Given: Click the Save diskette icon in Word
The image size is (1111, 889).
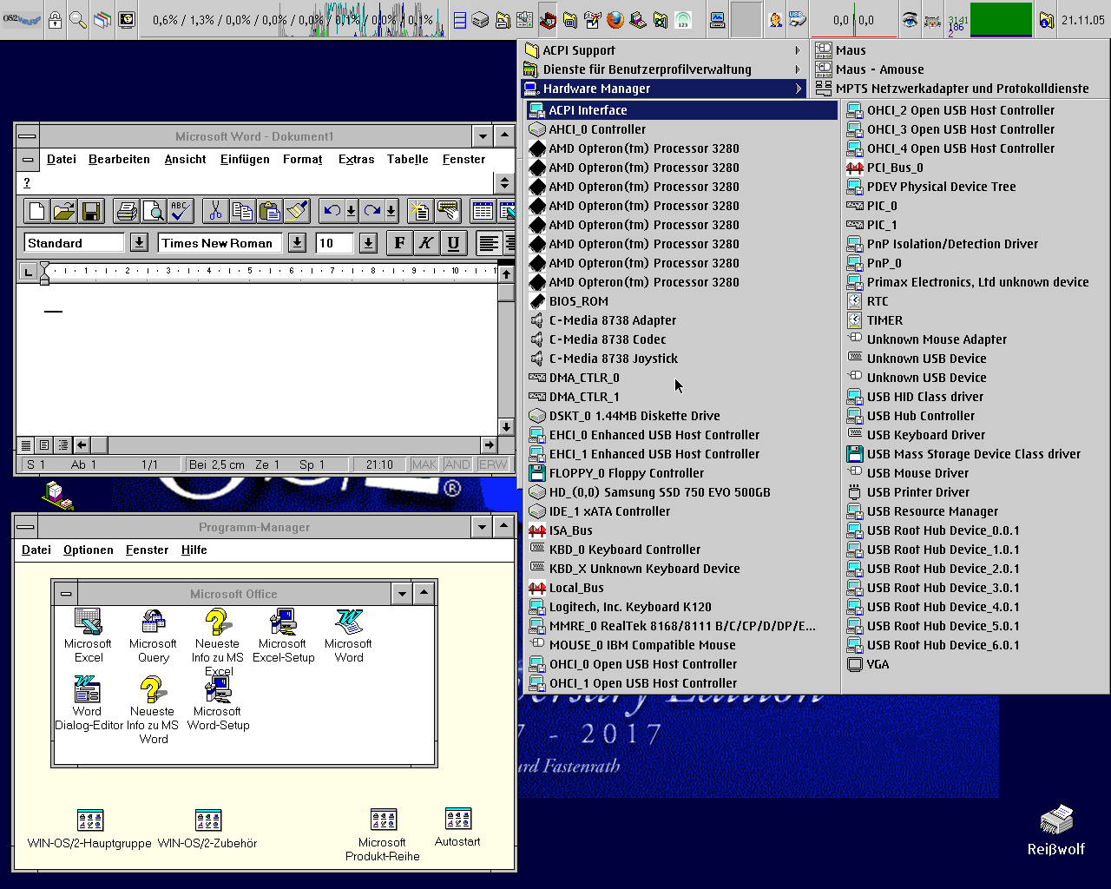Looking at the screenshot, I should pos(90,211).
